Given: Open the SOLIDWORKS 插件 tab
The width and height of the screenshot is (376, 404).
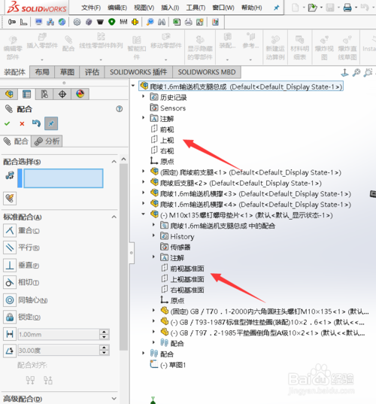Looking at the screenshot, I should click(x=138, y=72).
